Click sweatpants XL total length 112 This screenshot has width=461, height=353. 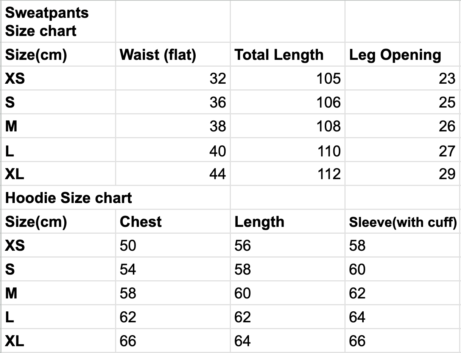click(x=329, y=174)
